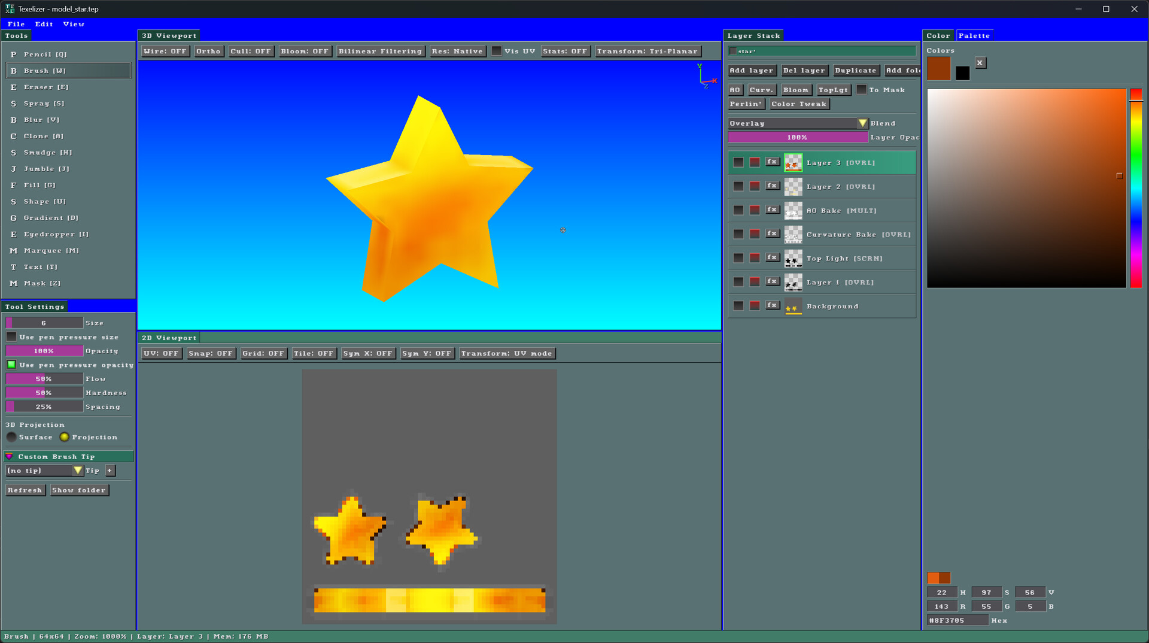This screenshot has height=643, width=1149.
Task: Activate the Fill tool
Action: (68, 186)
